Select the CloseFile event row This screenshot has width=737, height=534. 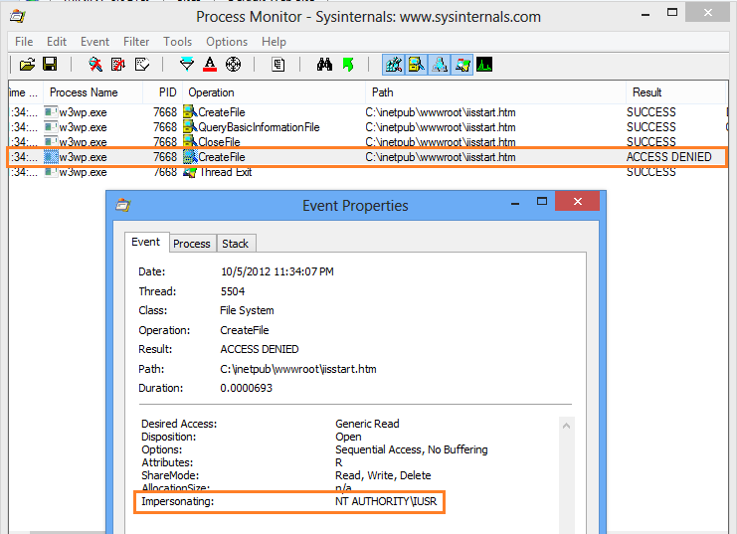(x=368, y=142)
